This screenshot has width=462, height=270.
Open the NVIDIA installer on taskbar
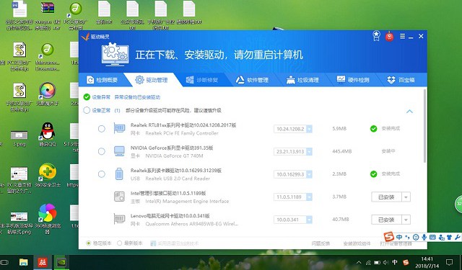pyautogui.click(x=61, y=262)
